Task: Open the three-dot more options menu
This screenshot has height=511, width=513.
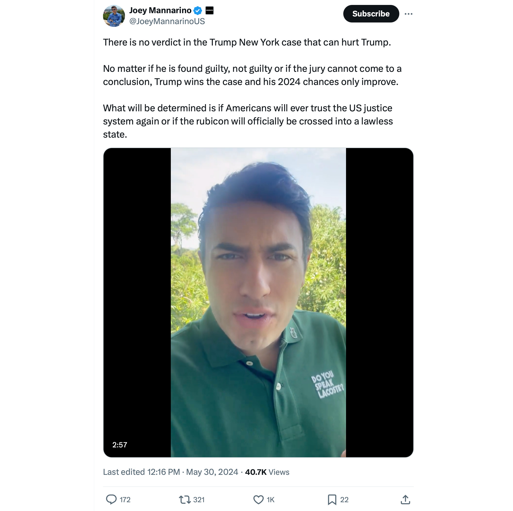Action: pos(408,14)
